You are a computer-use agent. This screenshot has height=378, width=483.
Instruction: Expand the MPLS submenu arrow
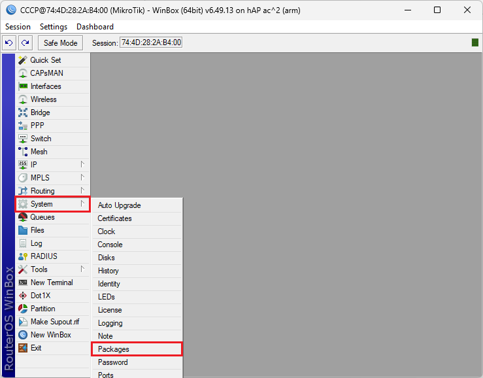tap(82, 177)
